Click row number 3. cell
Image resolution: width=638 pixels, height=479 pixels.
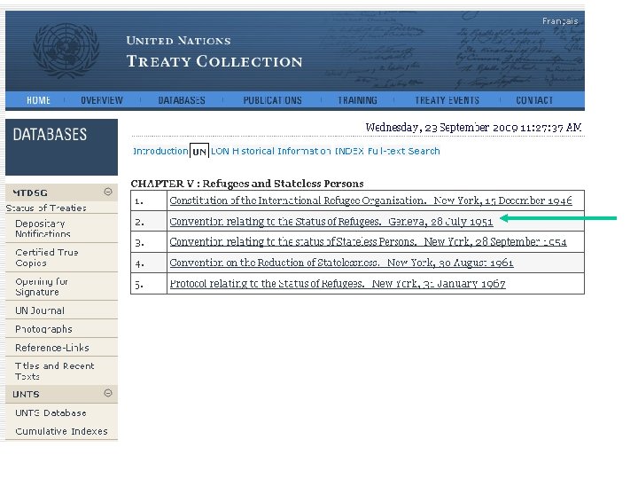pos(149,242)
